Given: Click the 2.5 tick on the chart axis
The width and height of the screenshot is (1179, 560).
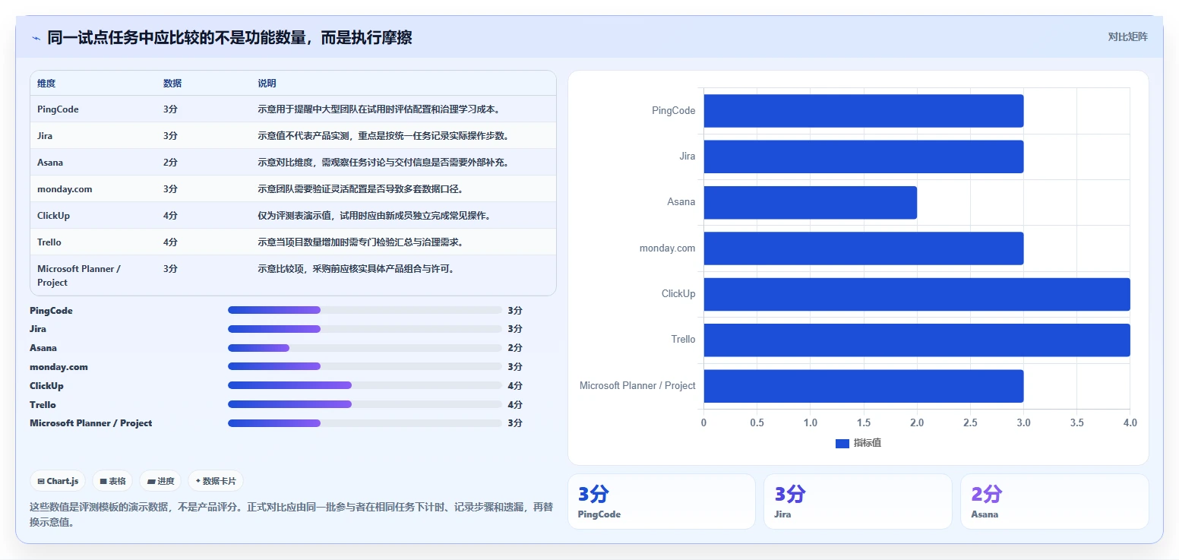Looking at the screenshot, I should (x=970, y=422).
